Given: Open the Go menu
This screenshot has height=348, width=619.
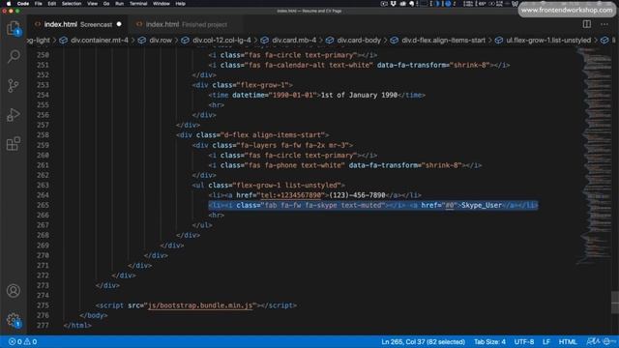Looking at the screenshot, I should click(106, 4).
